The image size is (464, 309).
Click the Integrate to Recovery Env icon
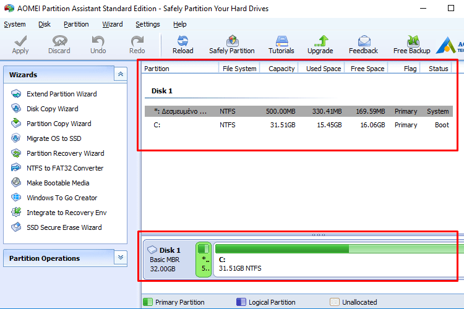tap(16, 212)
